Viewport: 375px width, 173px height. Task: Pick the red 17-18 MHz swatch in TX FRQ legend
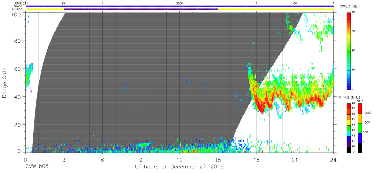[348, 106]
